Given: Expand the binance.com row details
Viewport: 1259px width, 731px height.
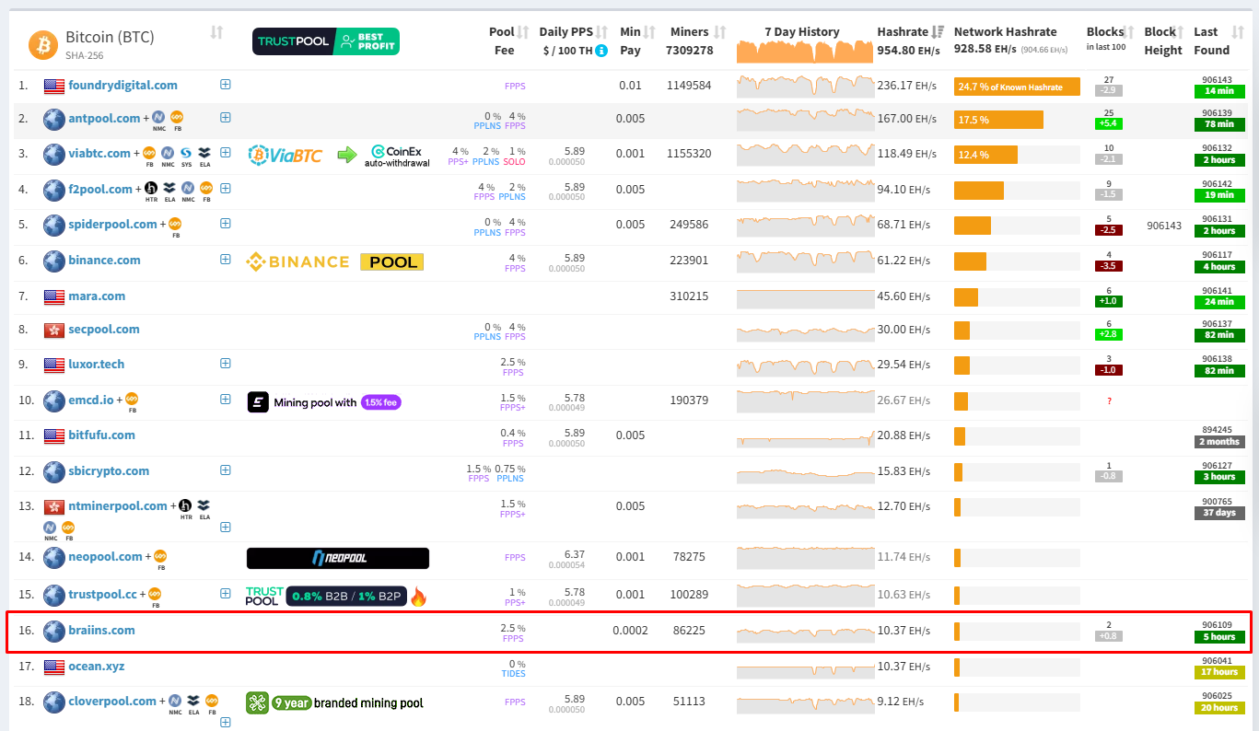Looking at the screenshot, I should coord(226,260).
